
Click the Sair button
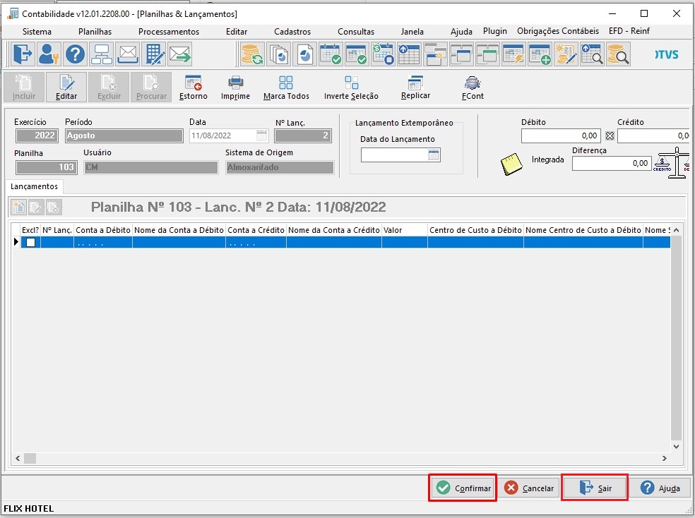click(x=595, y=488)
